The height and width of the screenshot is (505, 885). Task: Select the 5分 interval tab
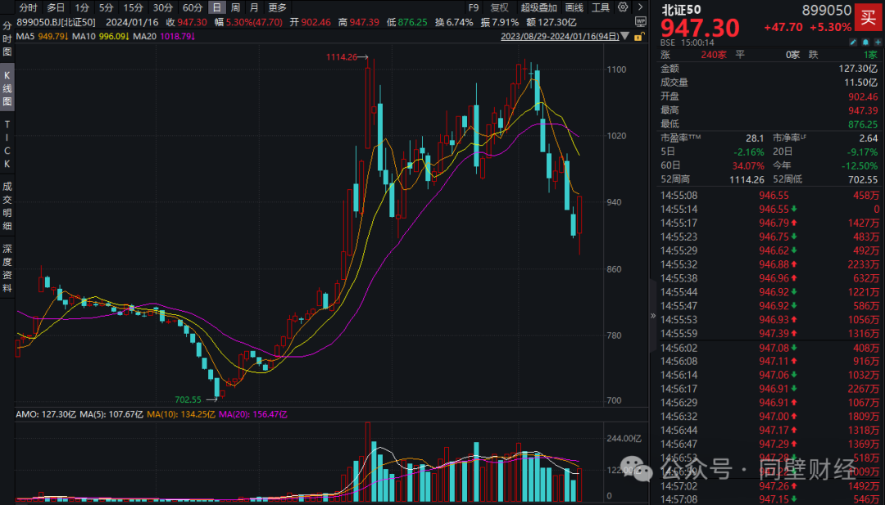pos(106,7)
